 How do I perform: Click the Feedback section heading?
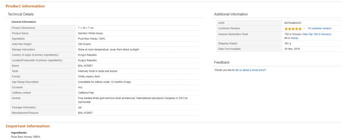[222, 62]
